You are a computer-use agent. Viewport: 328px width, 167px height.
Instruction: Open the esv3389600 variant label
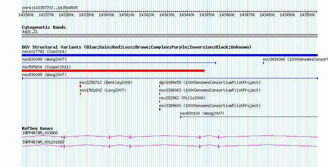[210, 106]
